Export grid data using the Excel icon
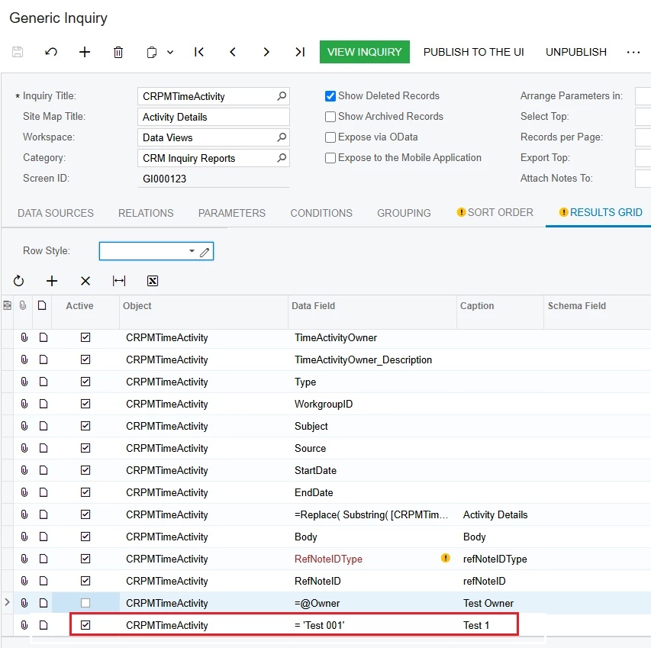Screen dimensions: 651x648 152,281
